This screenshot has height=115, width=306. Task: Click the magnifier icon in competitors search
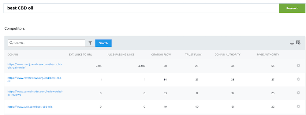(11, 43)
